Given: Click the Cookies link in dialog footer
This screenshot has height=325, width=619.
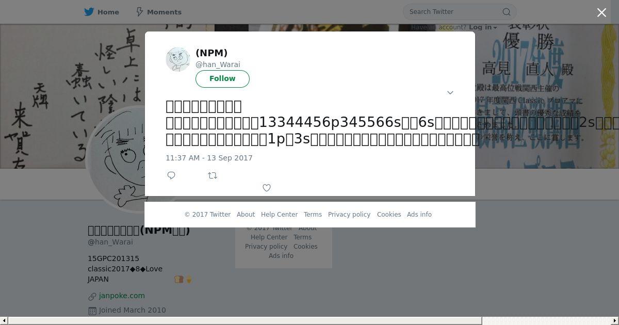Looking at the screenshot, I should pos(389,215).
